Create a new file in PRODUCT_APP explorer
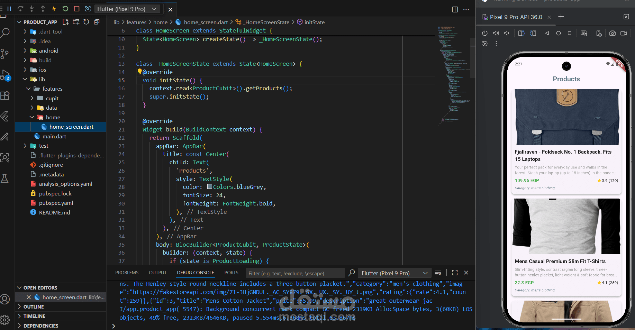635x330 pixels. 65,22
